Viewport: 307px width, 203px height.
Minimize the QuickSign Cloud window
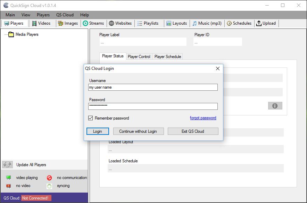pos(267,5)
